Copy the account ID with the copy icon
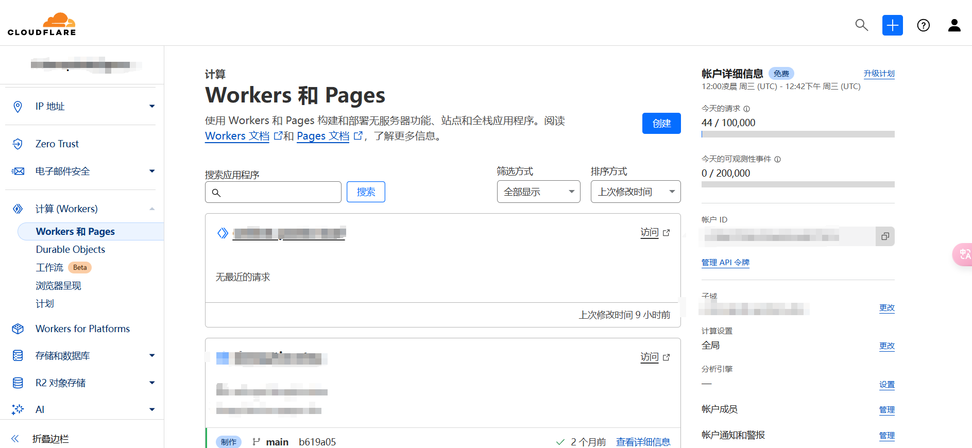The height and width of the screenshot is (448, 972). coord(885,236)
